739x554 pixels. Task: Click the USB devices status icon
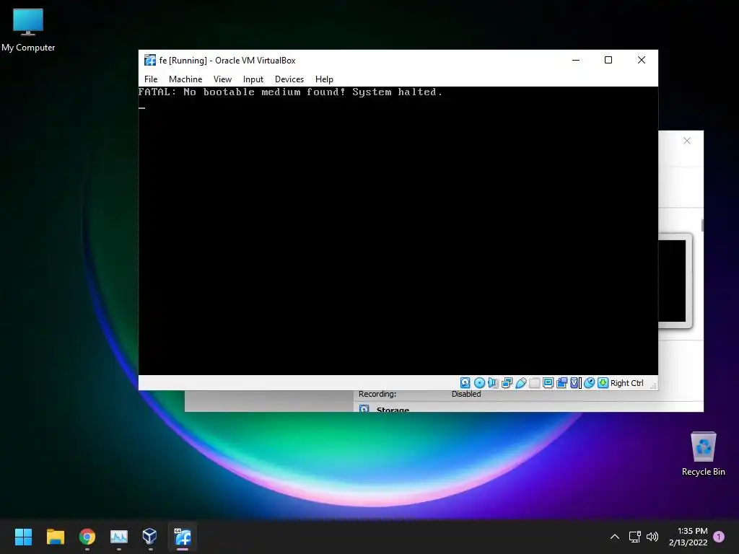click(x=521, y=383)
